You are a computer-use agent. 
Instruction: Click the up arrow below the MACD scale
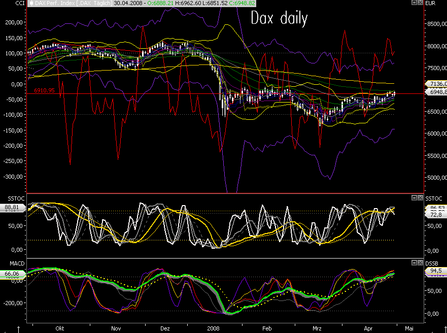coord(19,329)
